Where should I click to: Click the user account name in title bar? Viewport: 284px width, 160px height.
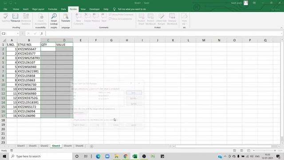(x=237, y=3)
